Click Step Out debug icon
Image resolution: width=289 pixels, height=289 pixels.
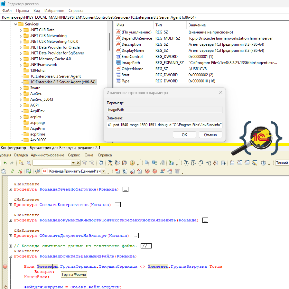point(201,163)
